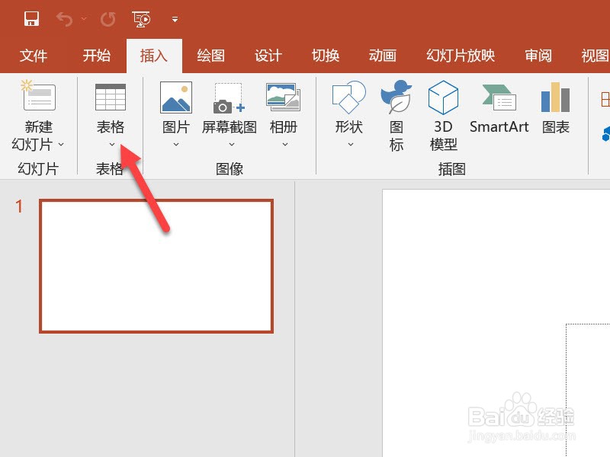This screenshot has height=457, width=610.
Task: Expand the 表格 dropdown chevron
Action: click(x=112, y=145)
